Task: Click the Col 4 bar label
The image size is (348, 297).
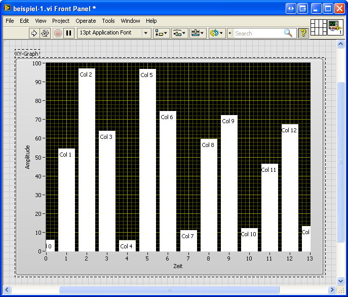Action: point(126,246)
